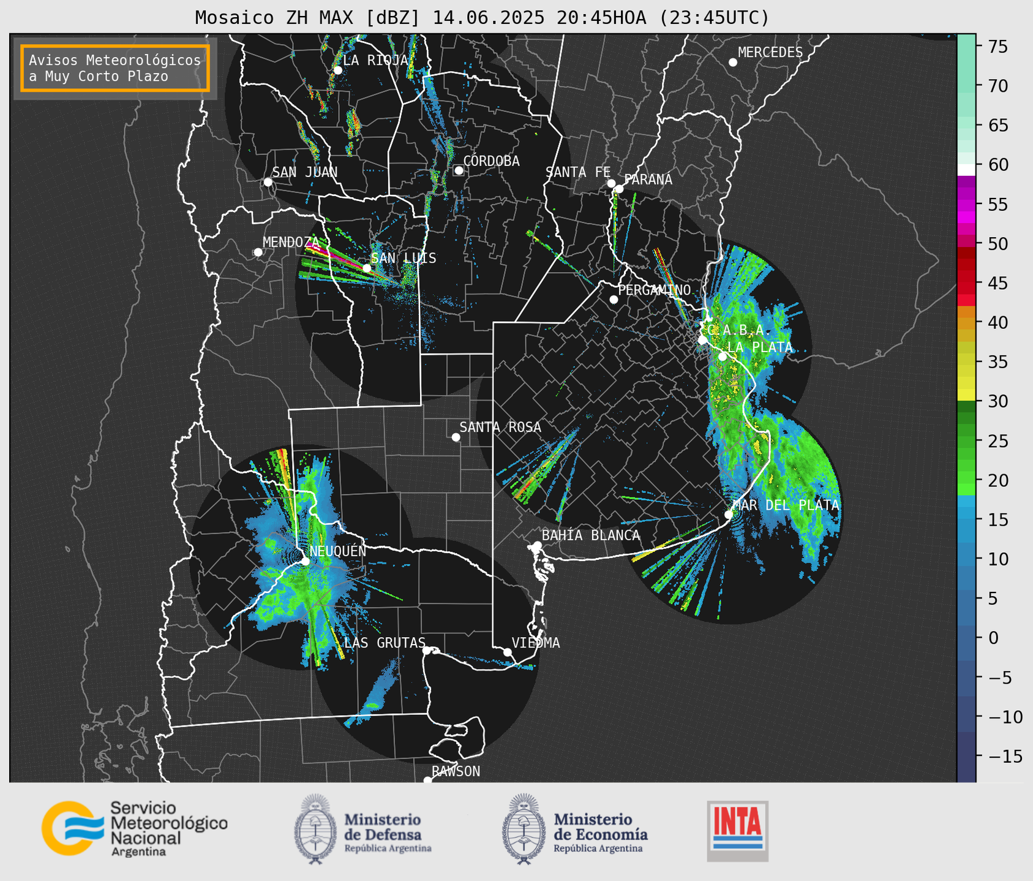1033x881 pixels.
Task: Click the NEUQUÉN city dot
Action: tap(305, 561)
